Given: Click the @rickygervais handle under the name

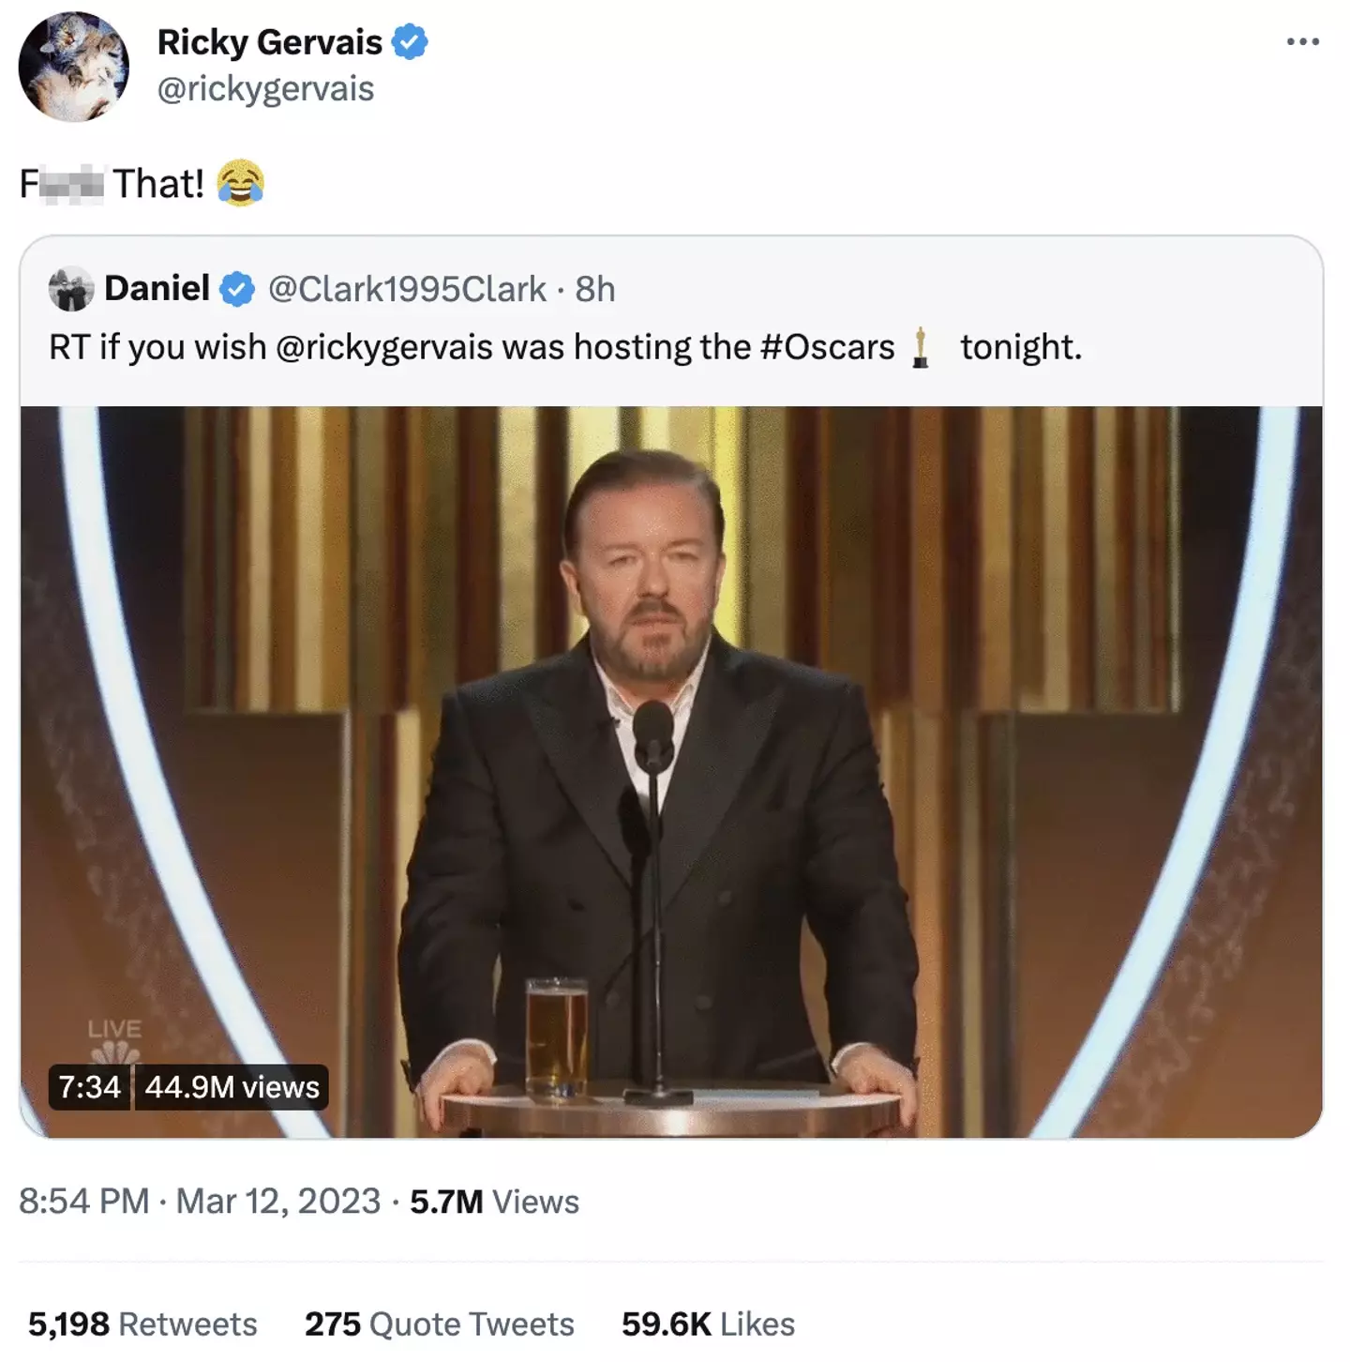Looking at the screenshot, I should [265, 89].
